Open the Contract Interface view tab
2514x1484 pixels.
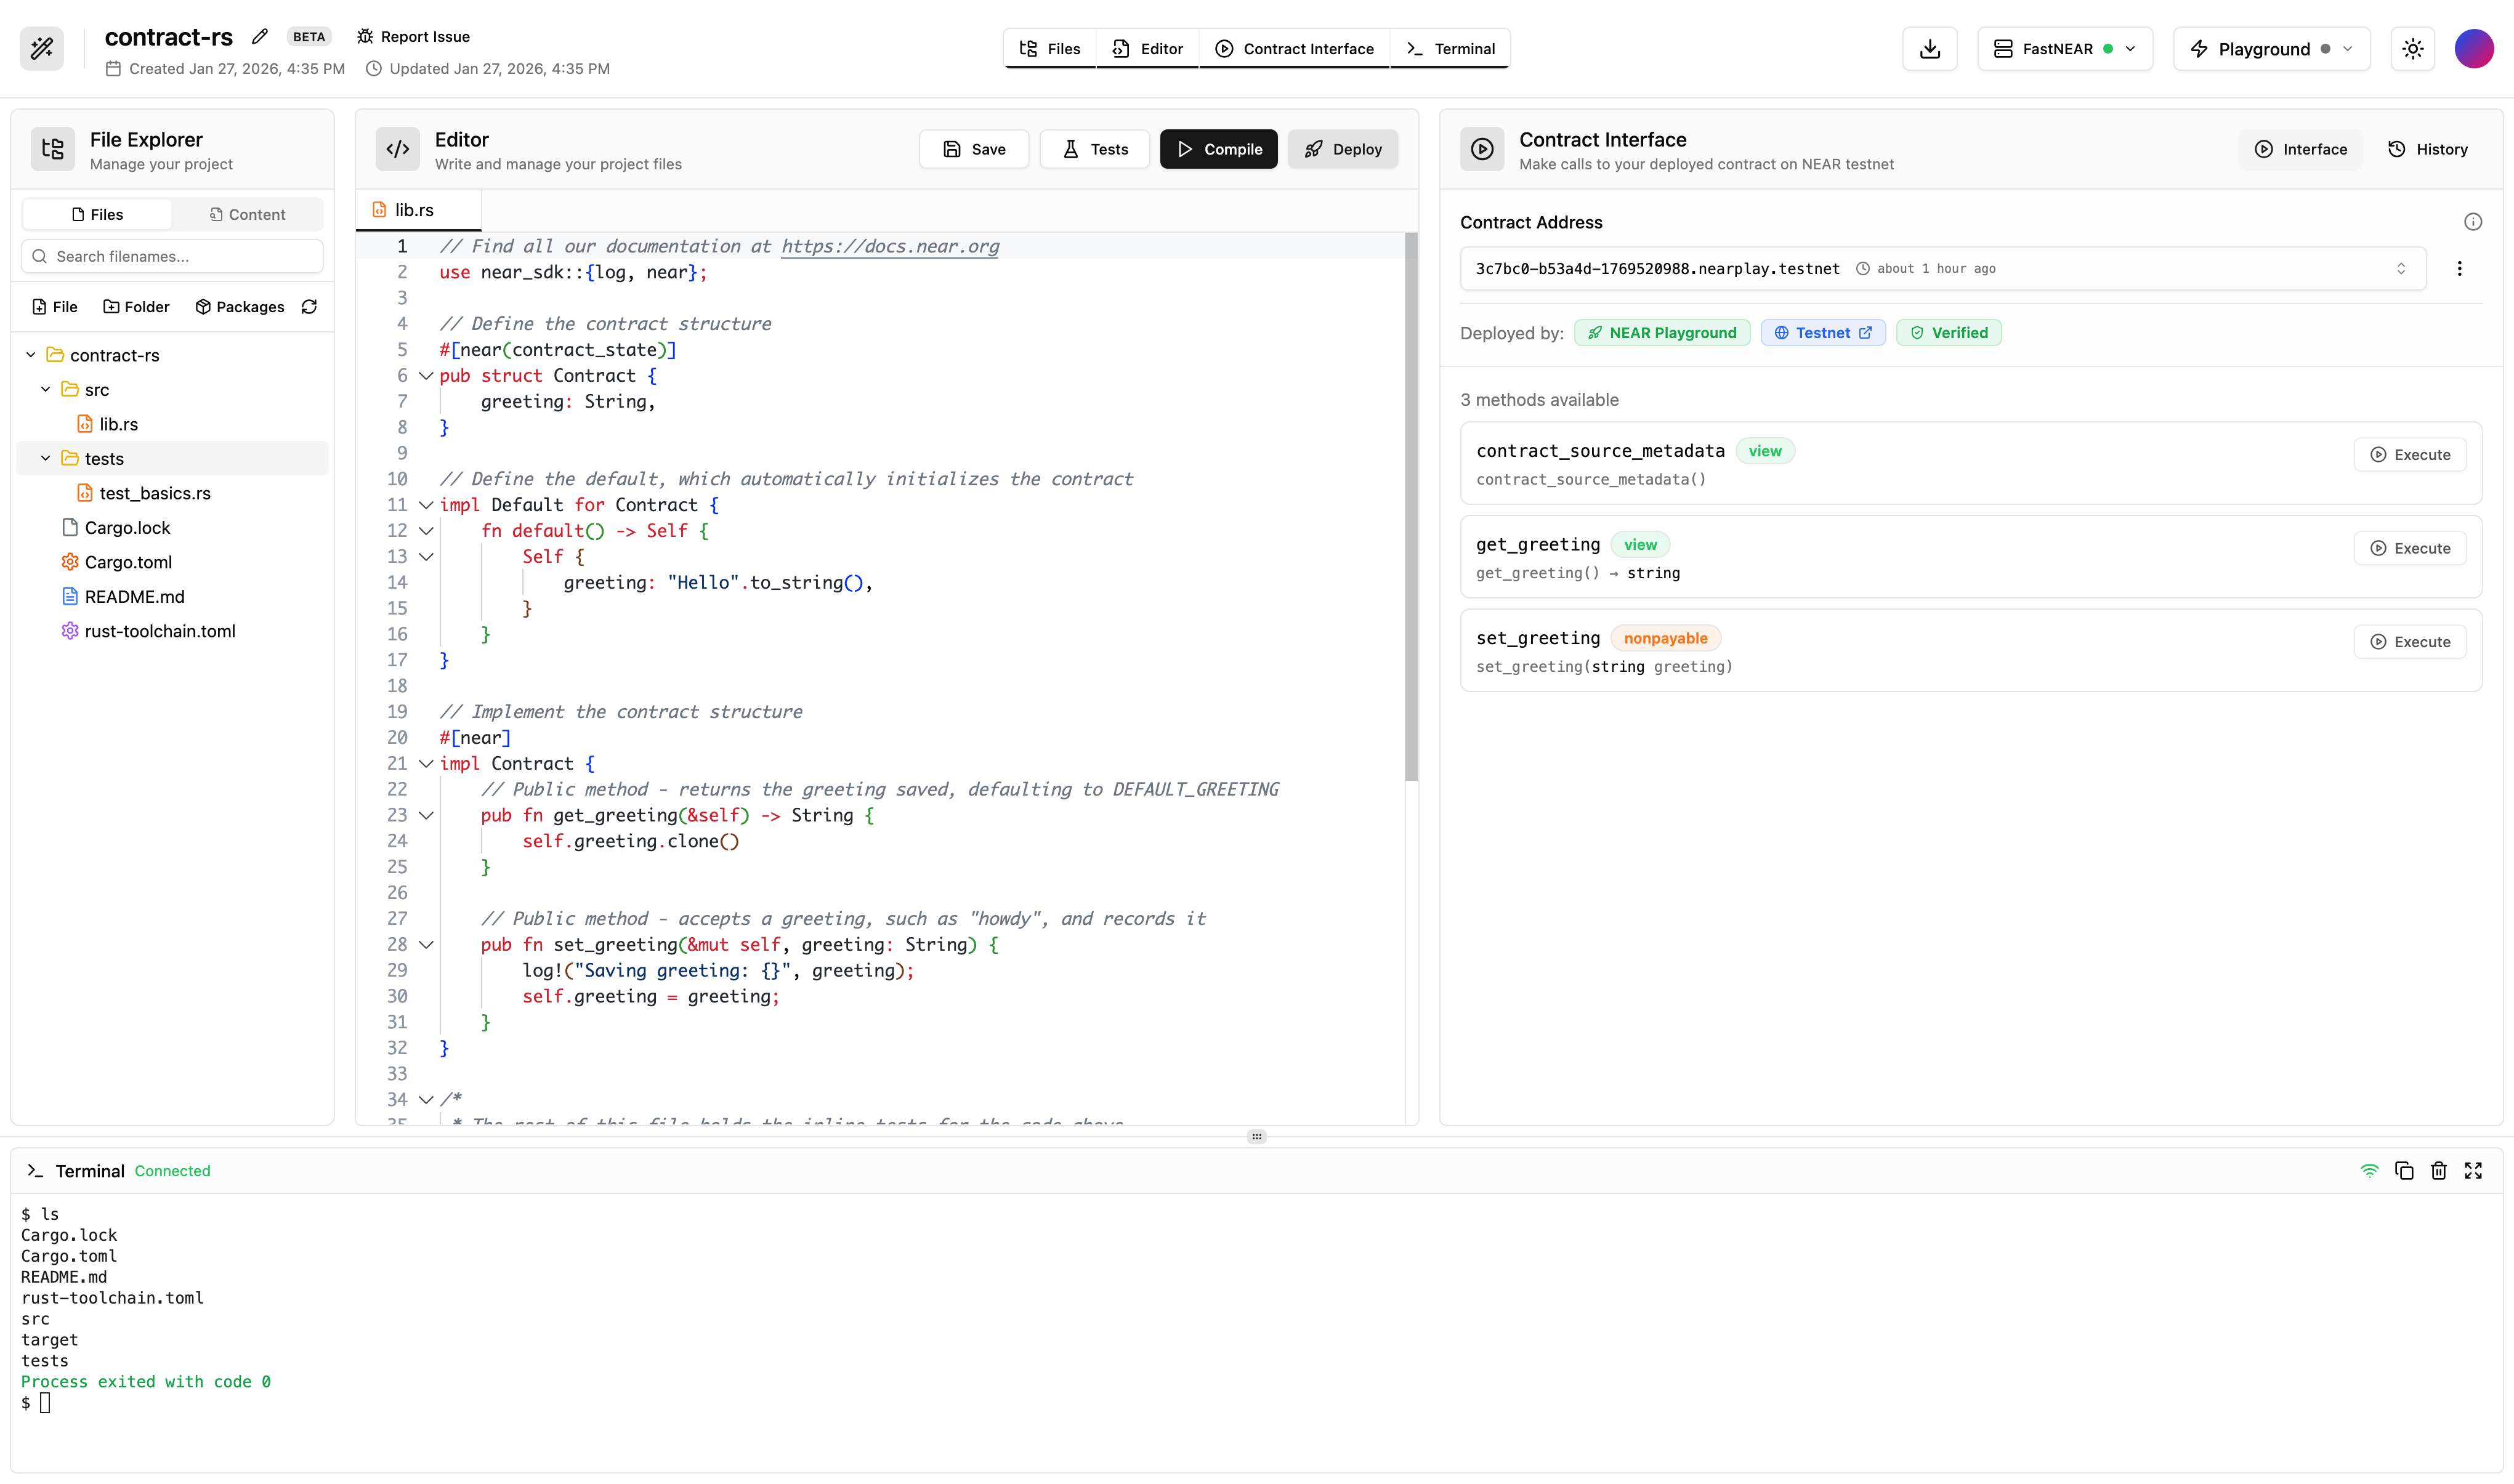(x=1294, y=49)
